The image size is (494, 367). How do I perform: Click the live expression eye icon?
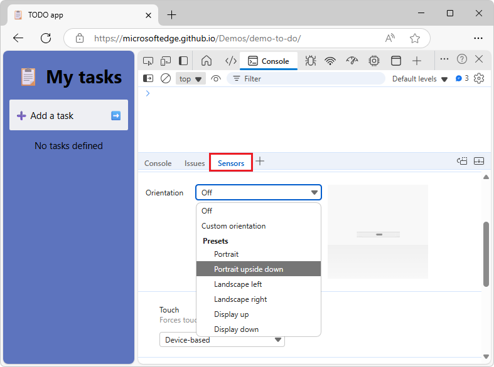coord(216,78)
